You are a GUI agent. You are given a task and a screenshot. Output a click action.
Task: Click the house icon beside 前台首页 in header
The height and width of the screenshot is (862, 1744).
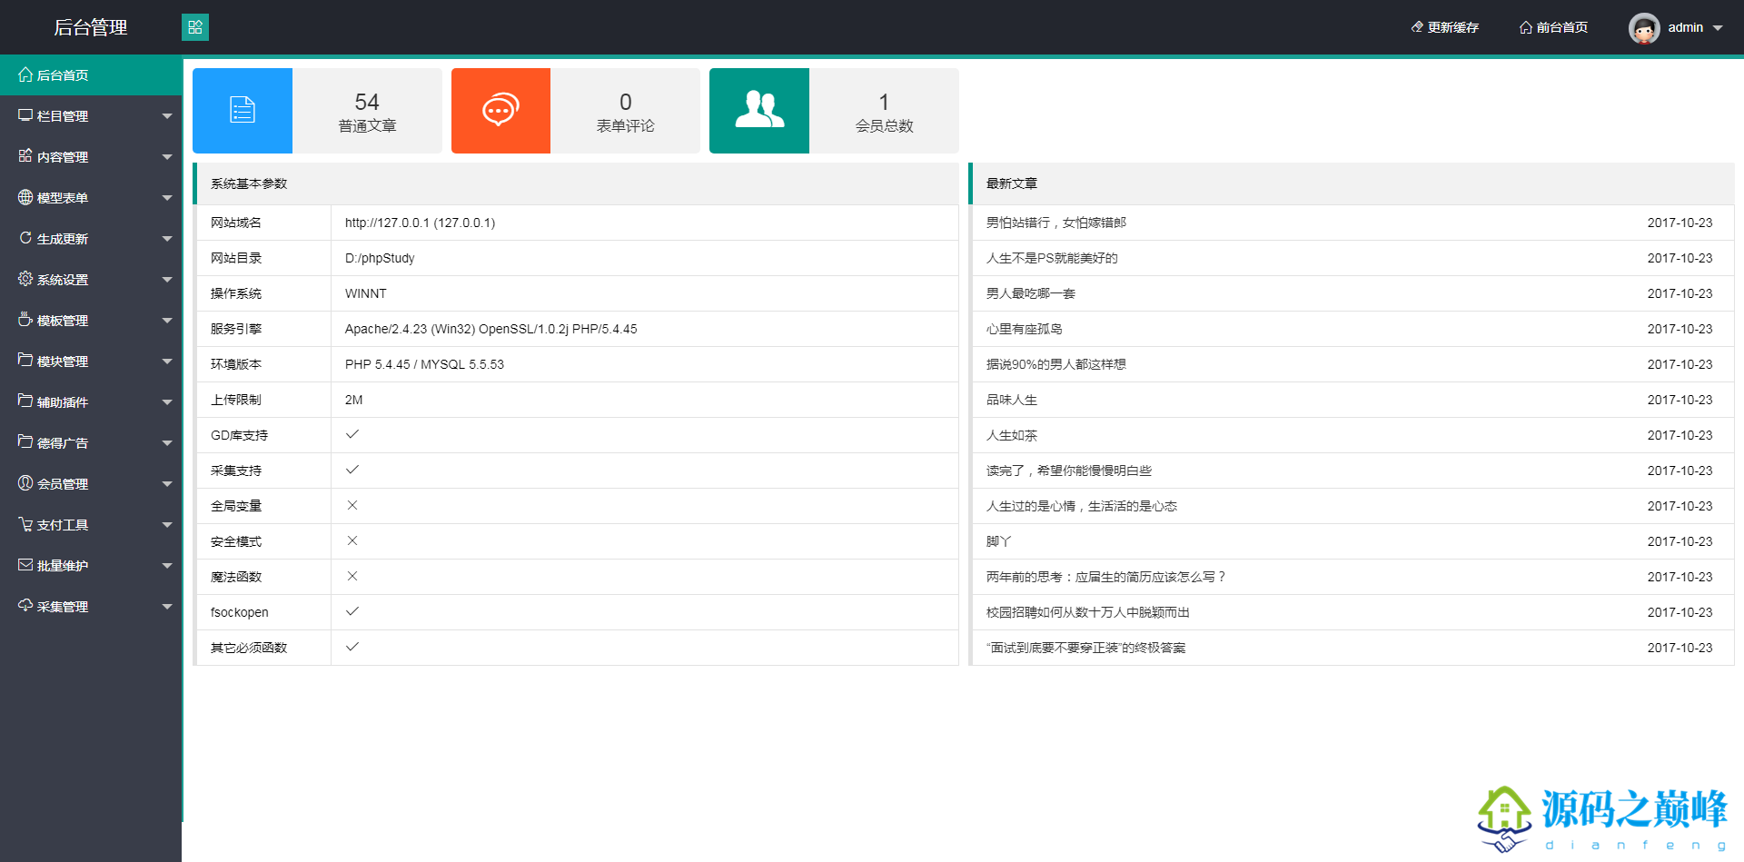(1526, 27)
